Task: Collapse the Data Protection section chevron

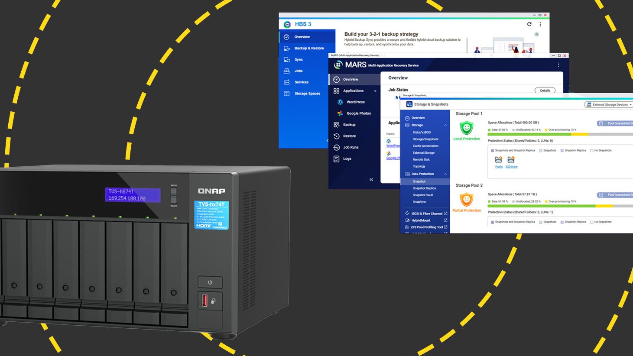Action: pos(445,174)
